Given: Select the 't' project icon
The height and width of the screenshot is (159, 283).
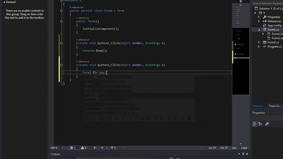Looking at the screenshot, I should 260,13.
